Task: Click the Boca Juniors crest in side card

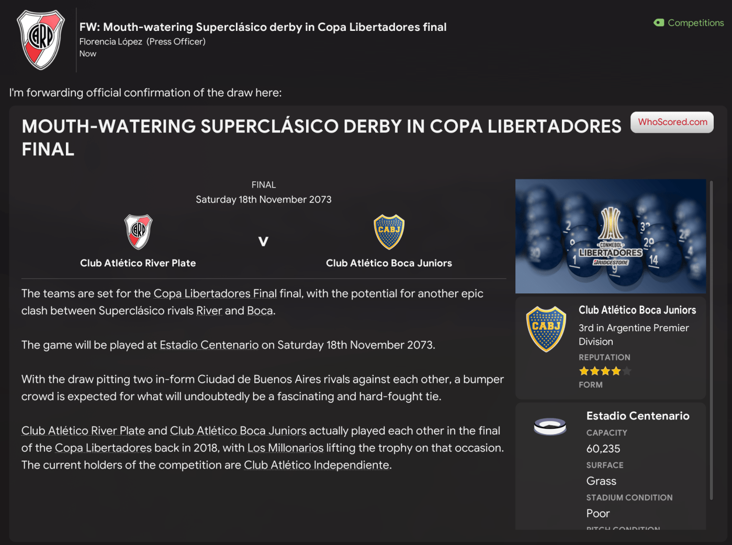Action: pos(546,329)
